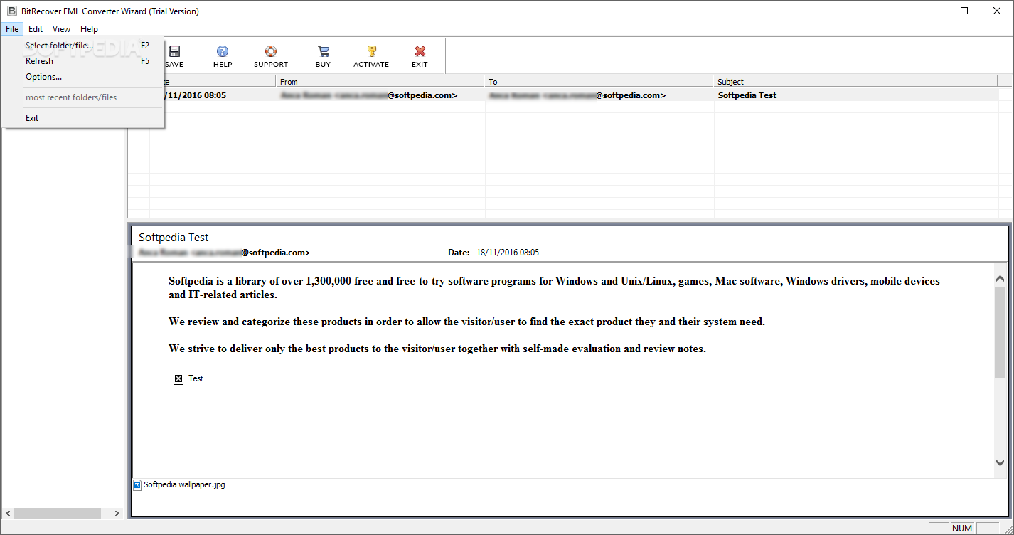
Task: Click the Softpedia Test preview heading
Action: 174,238
